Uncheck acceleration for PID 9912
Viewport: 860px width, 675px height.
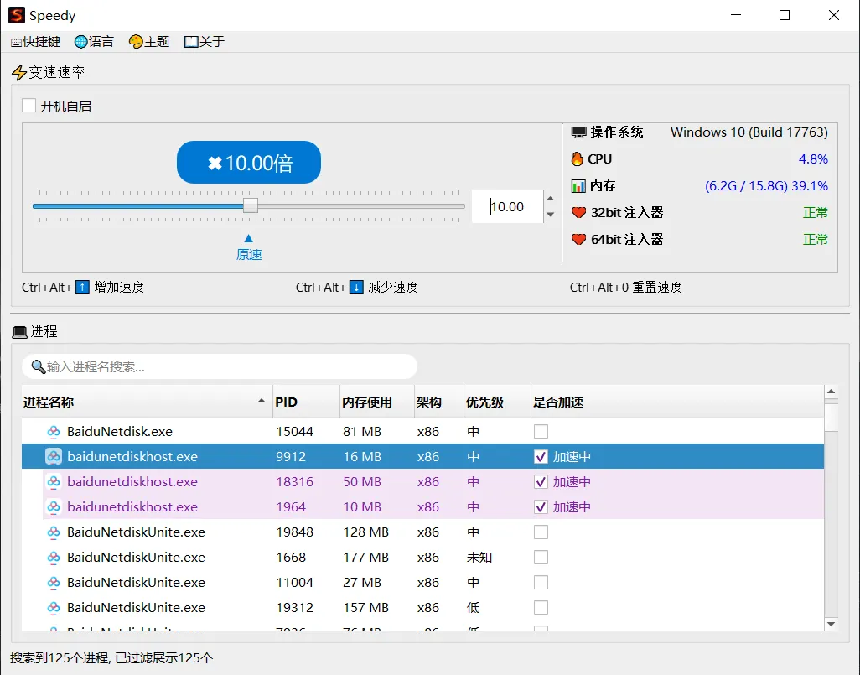point(541,457)
